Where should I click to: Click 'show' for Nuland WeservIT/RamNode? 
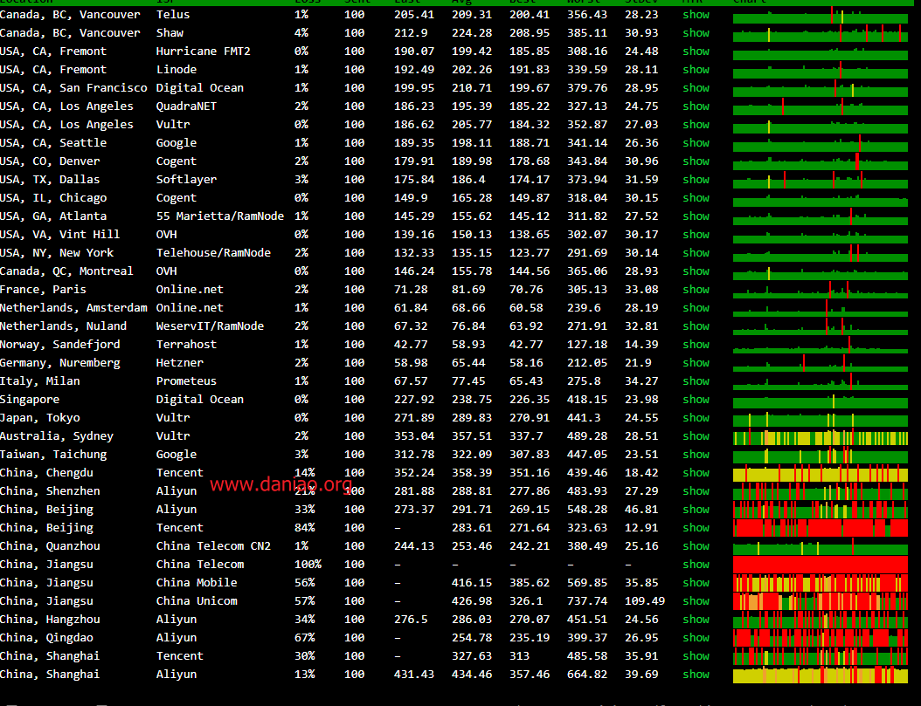696,326
